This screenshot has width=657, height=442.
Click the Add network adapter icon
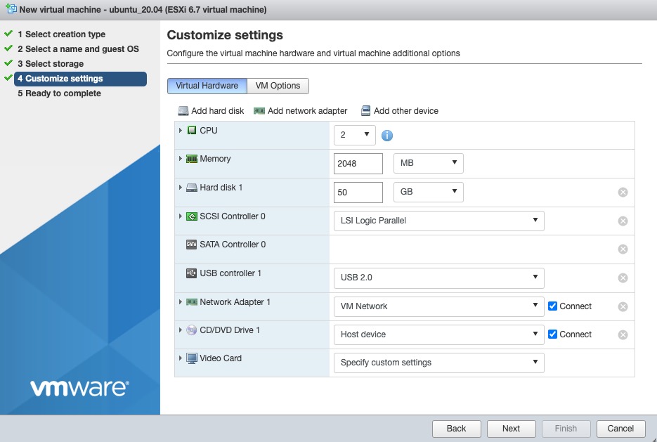tap(259, 111)
